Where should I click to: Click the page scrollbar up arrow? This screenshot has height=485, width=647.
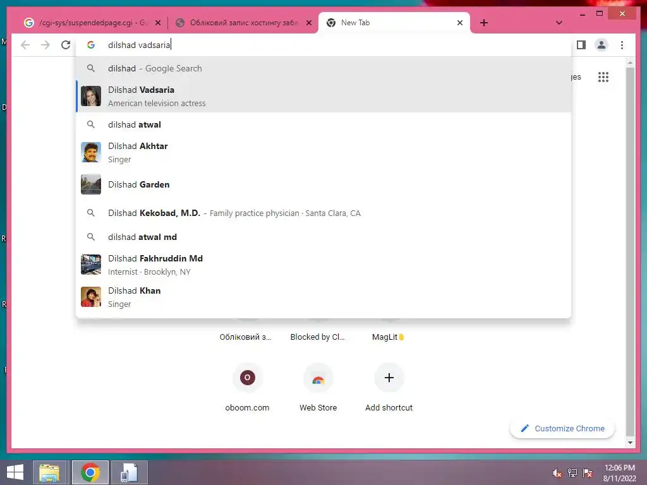pos(630,63)
